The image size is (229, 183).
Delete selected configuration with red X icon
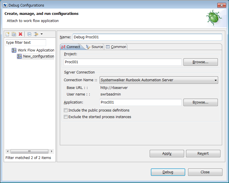[20, 34]
